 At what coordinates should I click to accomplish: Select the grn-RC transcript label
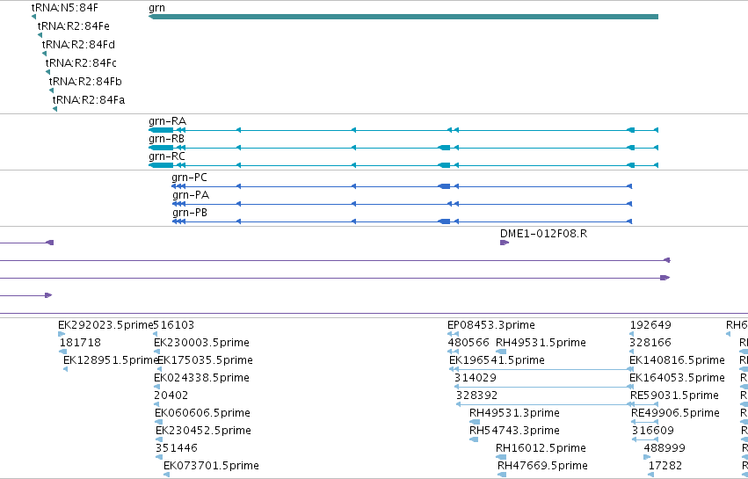(x=167, y=156)
